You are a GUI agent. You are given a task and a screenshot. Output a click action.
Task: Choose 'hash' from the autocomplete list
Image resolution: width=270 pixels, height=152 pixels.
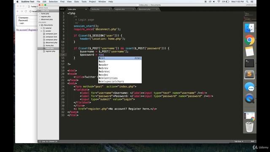pos(120,62)
